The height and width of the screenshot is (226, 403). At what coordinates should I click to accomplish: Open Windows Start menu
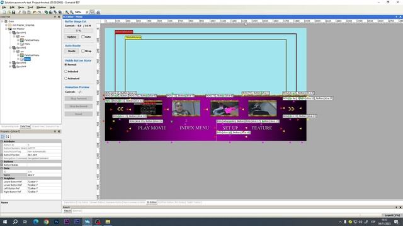[5, 222]
